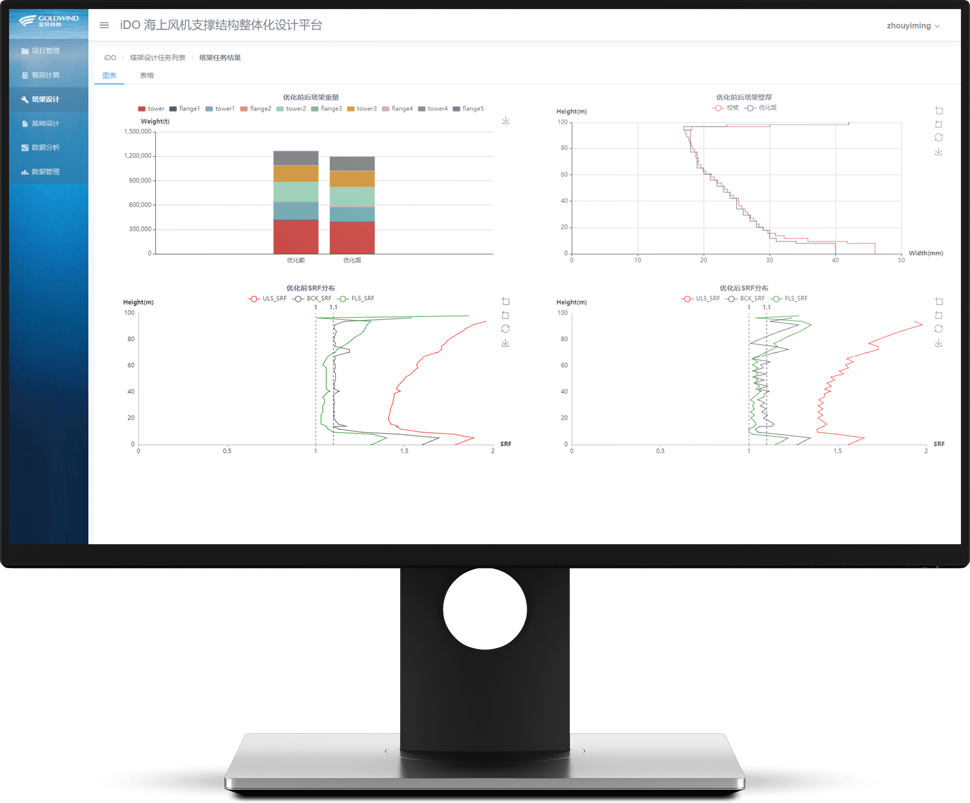Click zoom reset icon on 塔架壁厚 chart
The width and height of the screenshot is (970, 803).
939,124
